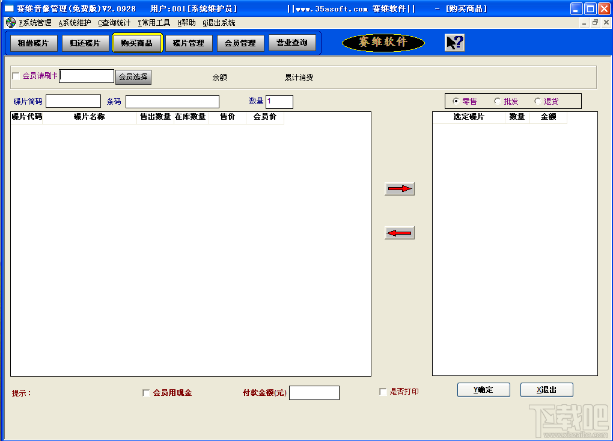This screenshot has width=613, height=441.
Task: Focus the 条码 barcode input field
Action: click(x=172, y=101)
